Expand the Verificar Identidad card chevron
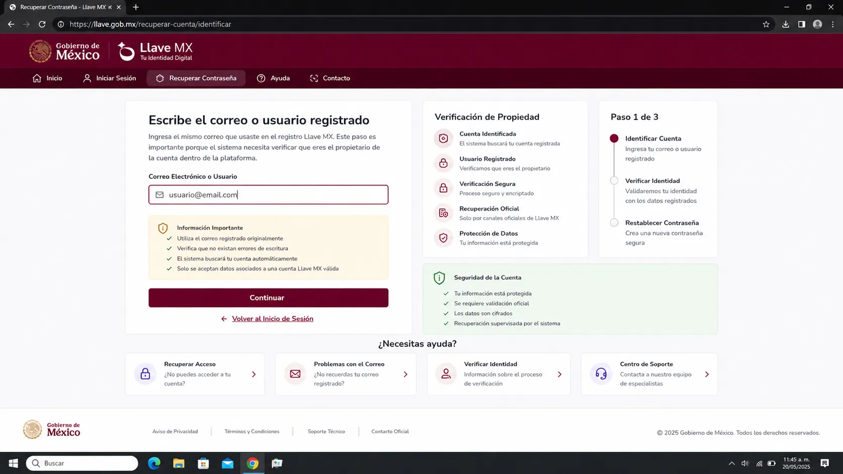The image size is (843, 474). (560, 374)
